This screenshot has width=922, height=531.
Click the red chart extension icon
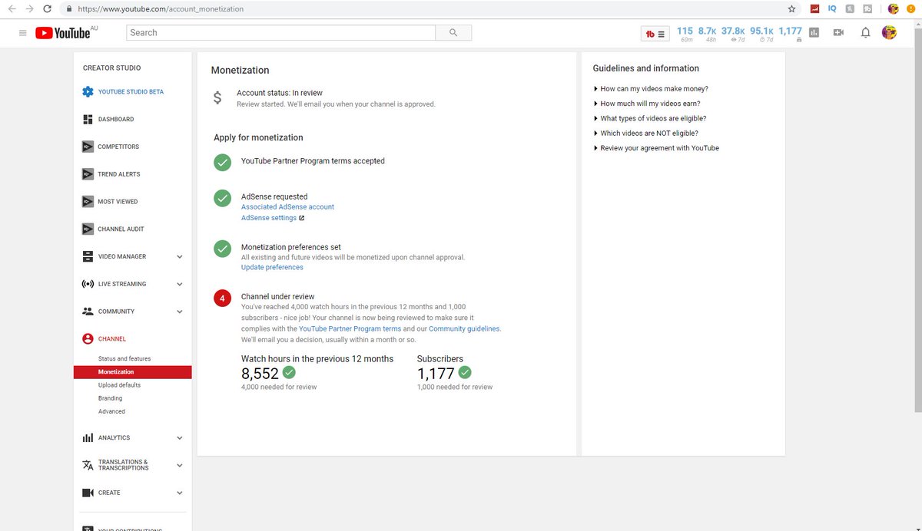tap(814, 9)
